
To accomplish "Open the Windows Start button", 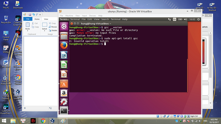I will (4, 121).
